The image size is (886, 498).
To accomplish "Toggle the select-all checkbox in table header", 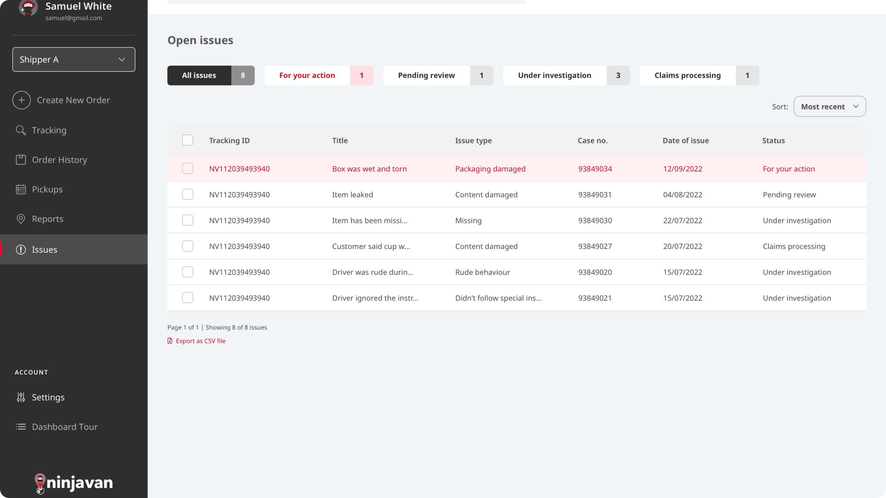I will coord(188,140).
